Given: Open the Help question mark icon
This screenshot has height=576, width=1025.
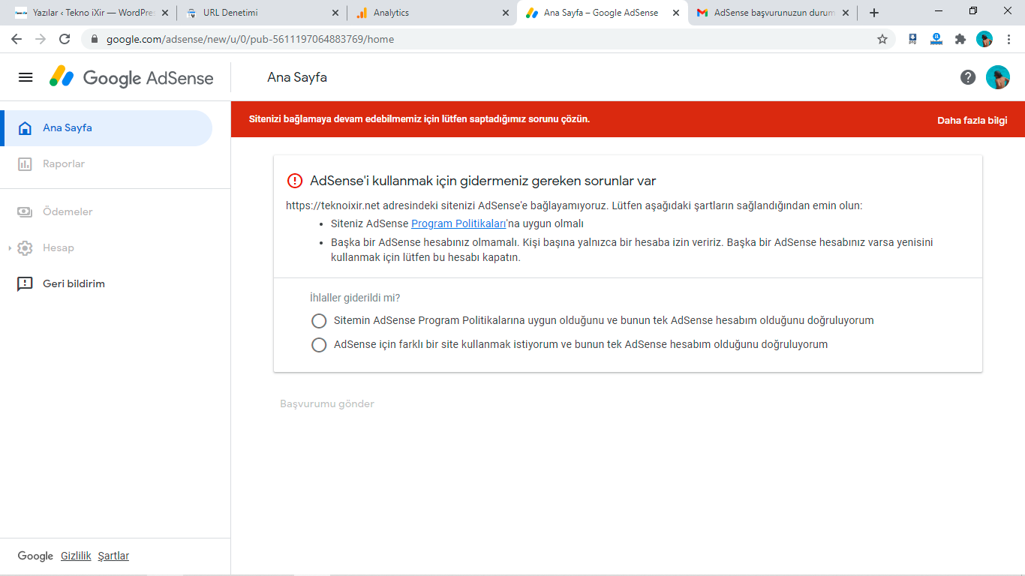Looking at the screenshot, I should [968, 77].
